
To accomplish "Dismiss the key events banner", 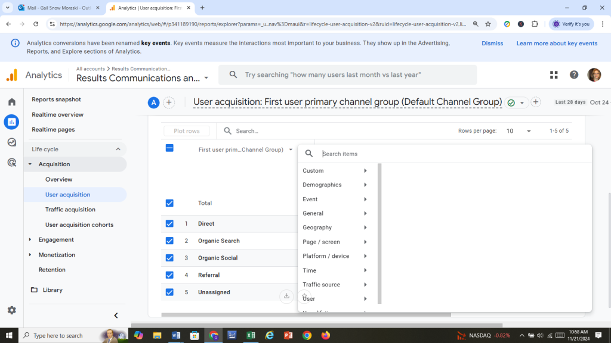I will tap(492, 43).
